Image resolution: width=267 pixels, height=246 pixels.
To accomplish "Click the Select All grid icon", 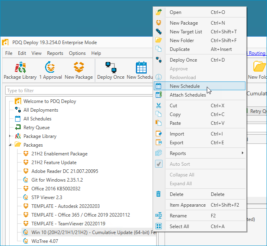I will coord(159,227).
